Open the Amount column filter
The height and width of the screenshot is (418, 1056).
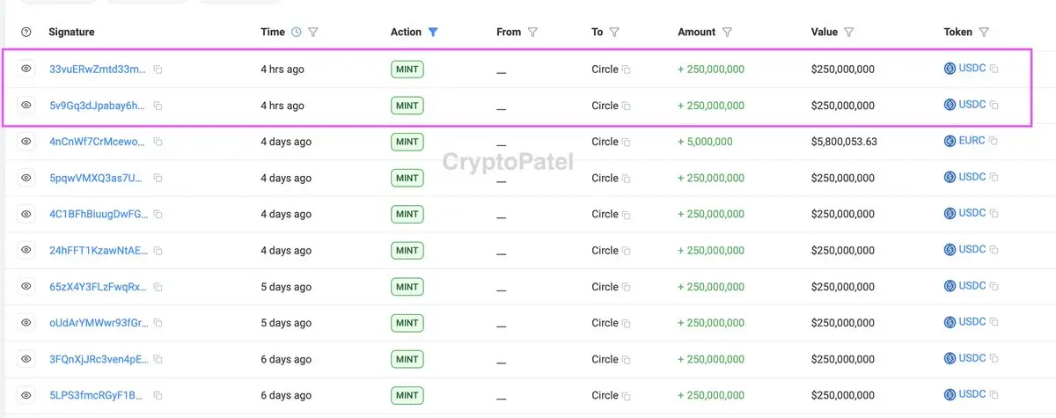pyautogui.click(x=727, y=32)
